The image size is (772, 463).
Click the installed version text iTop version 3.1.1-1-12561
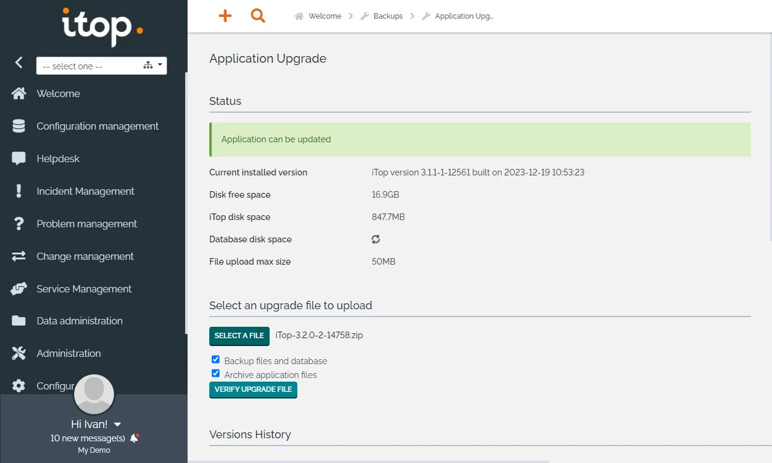(x=478, y=172)
